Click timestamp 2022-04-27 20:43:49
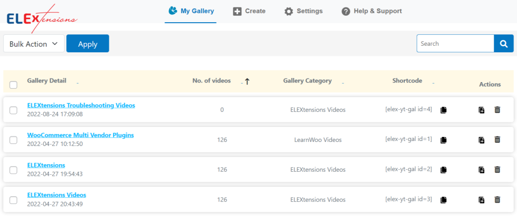The image size is (517, 219). (55, 204)
